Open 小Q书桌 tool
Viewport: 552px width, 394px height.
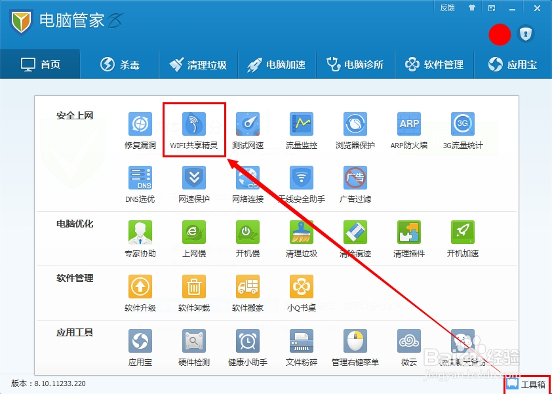click(x=302, y=293)
